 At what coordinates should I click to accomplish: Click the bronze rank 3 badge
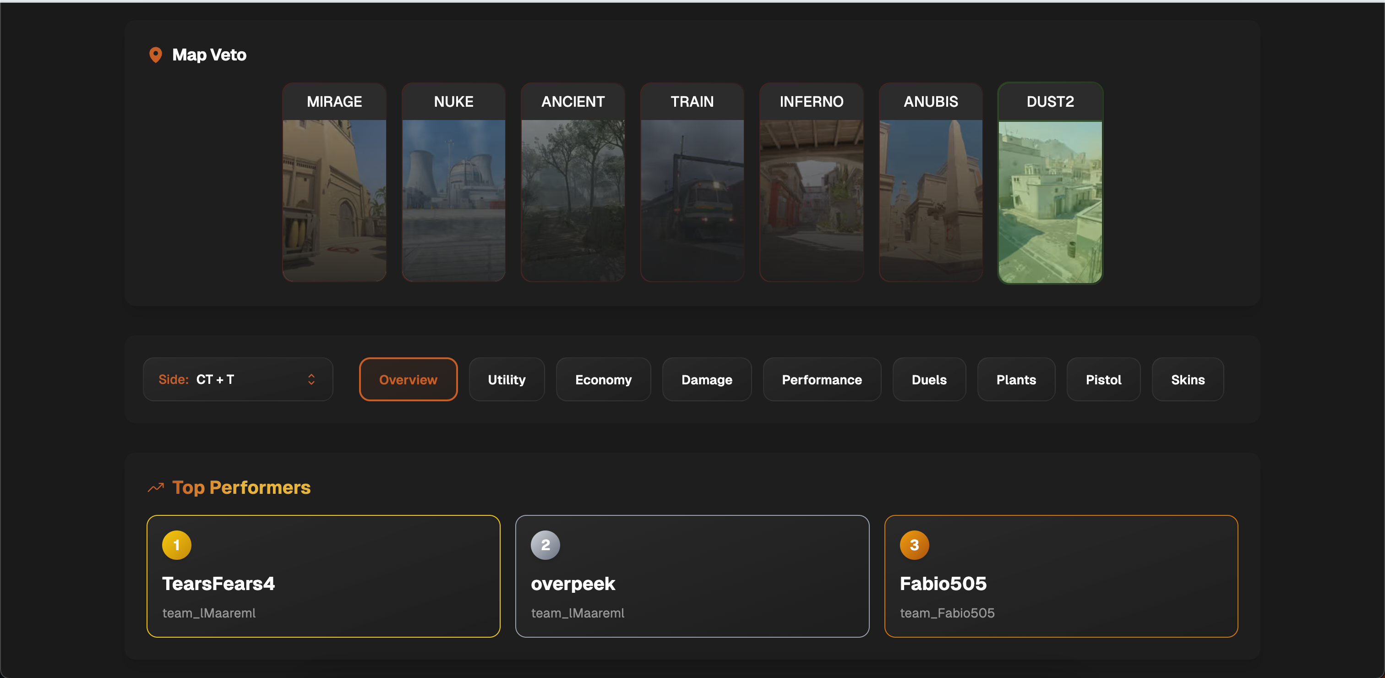click(x=914, y=545)
